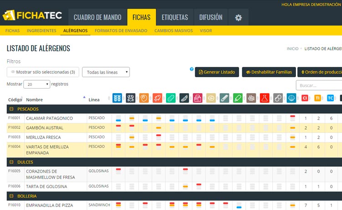Sort the table by Nombre column
The height and width of the screenshot is (210, 342).
(x=35, y=100)
